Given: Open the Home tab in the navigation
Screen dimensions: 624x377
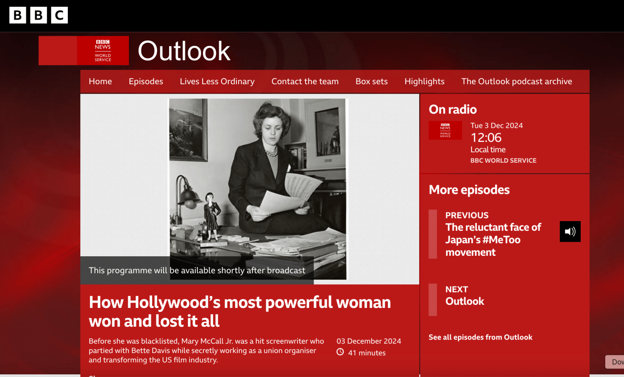Looking at the screenshot, I should [x=100, y=82].
